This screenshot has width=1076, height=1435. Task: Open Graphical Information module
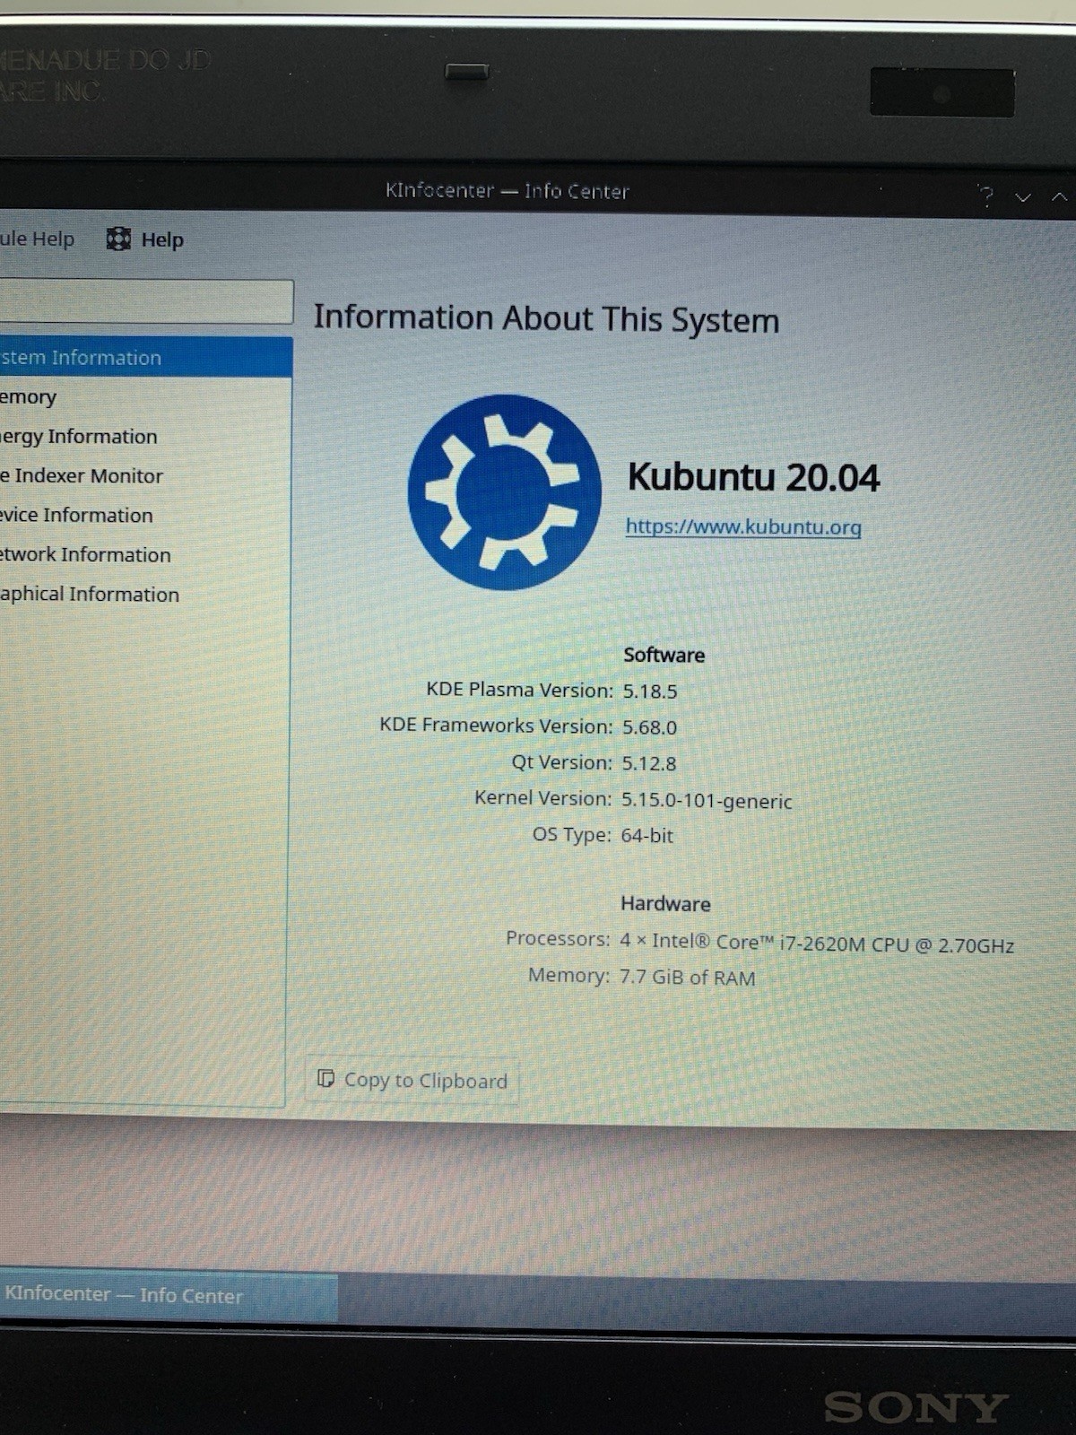[x=145, y=594]
